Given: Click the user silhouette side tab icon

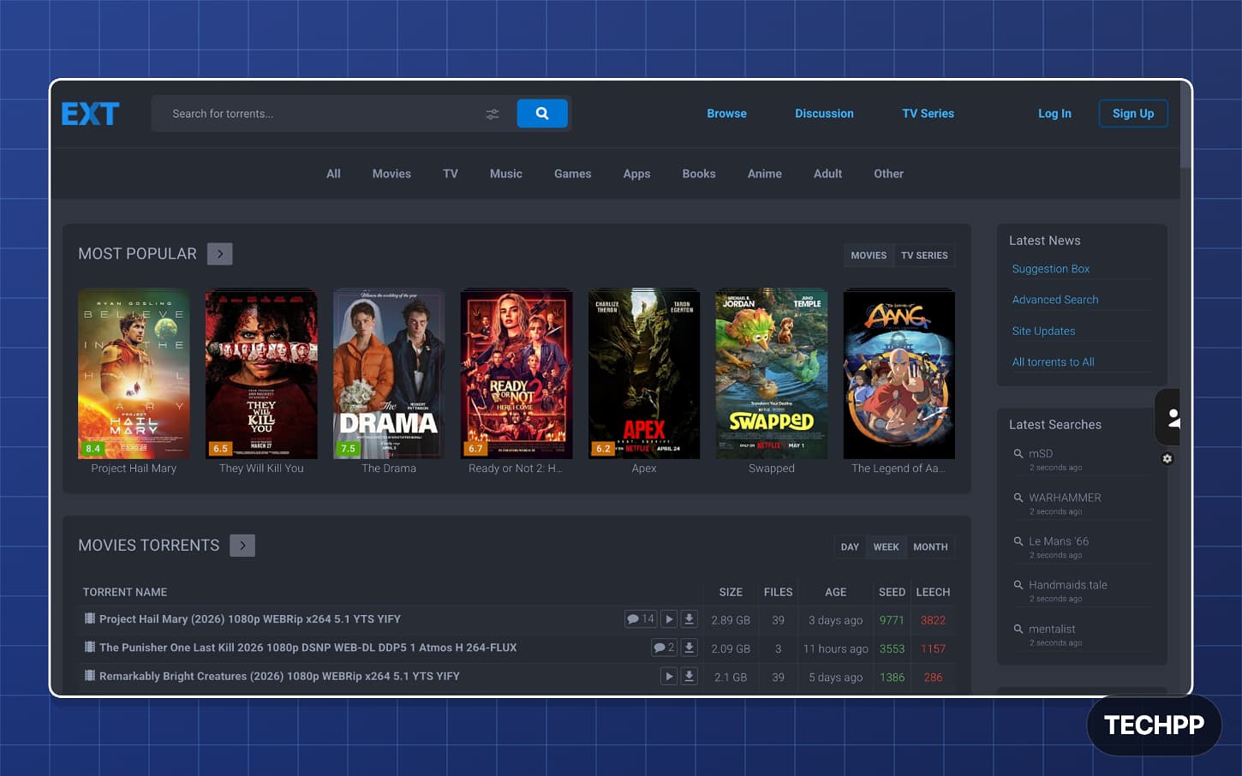Looking at the screenshot, I should (1173, 418).
